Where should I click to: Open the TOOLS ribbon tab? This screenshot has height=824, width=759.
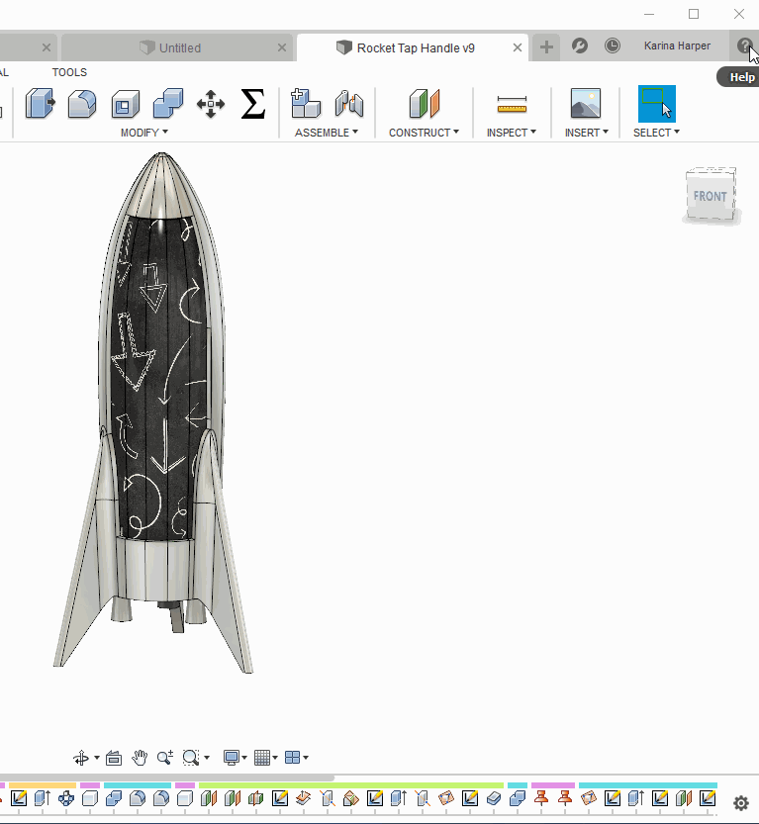(69, 72)
